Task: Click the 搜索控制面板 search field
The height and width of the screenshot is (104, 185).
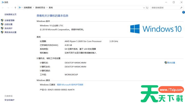Action: point(164,8)
